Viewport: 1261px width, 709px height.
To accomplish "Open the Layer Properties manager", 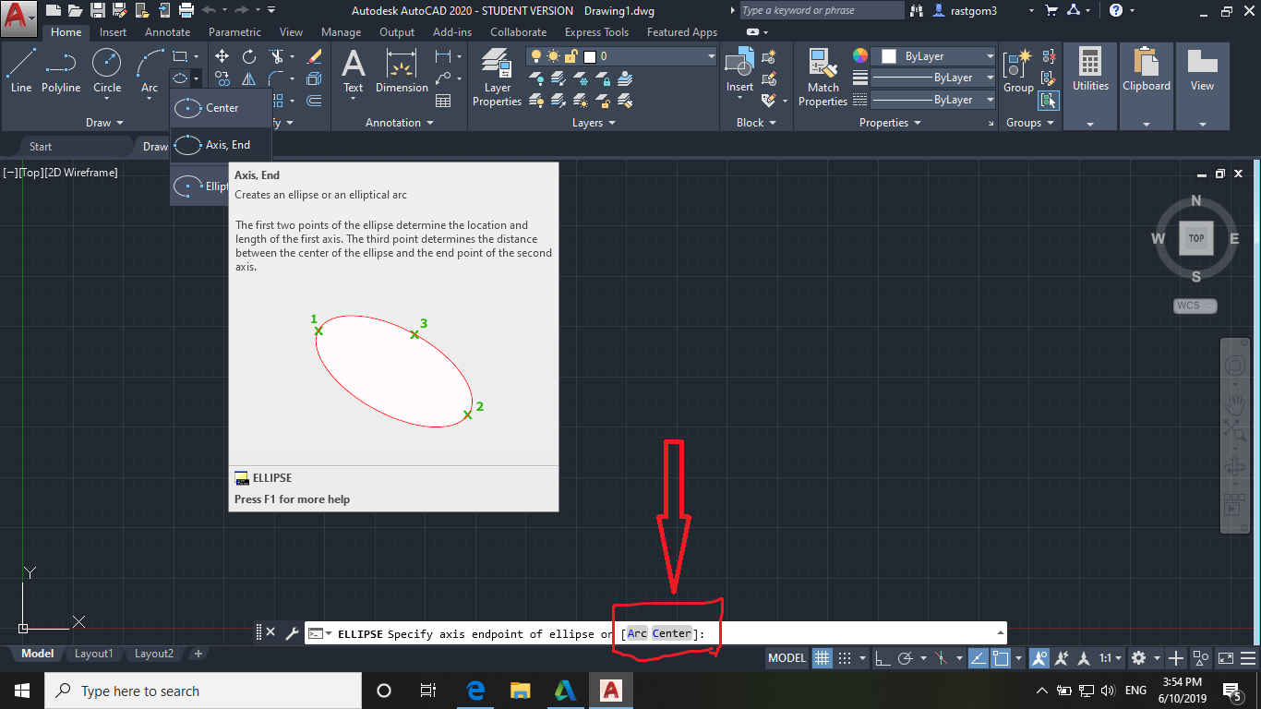I will pos(497,78).
